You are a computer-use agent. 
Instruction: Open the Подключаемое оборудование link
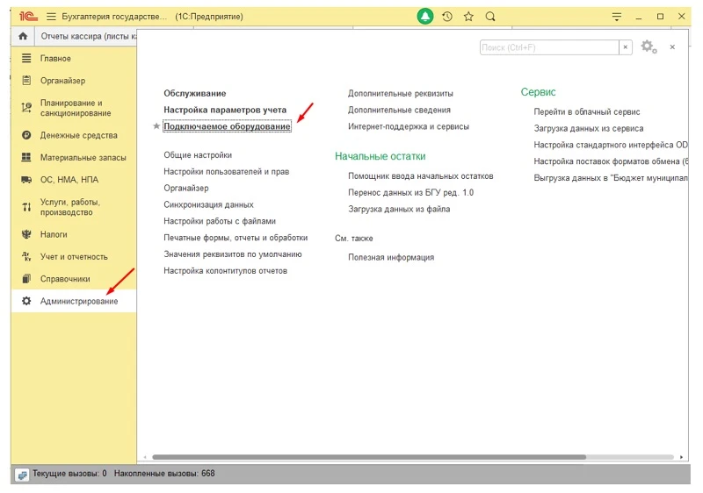(227, 126)
